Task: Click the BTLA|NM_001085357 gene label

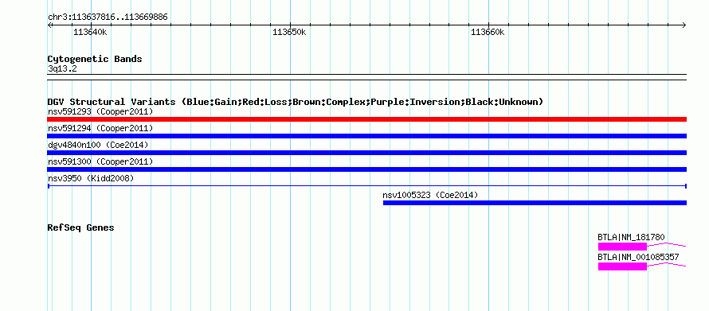Action: click(638, 257)
